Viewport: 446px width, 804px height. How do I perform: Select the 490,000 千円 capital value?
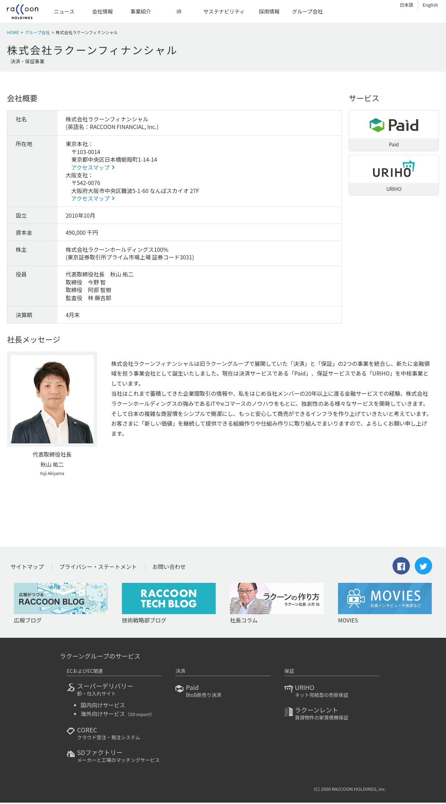pos(82,232)
